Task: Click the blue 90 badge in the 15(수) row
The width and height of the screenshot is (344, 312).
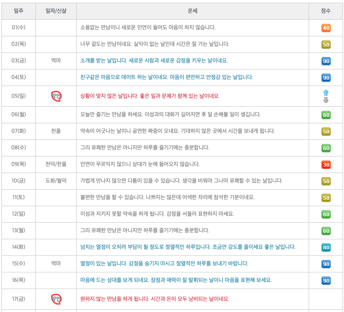Action: point(326,264)
